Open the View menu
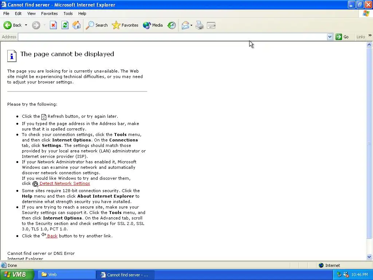 click(31, 13)
